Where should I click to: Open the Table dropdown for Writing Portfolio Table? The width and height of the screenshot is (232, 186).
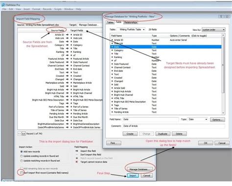click(131, 29)
